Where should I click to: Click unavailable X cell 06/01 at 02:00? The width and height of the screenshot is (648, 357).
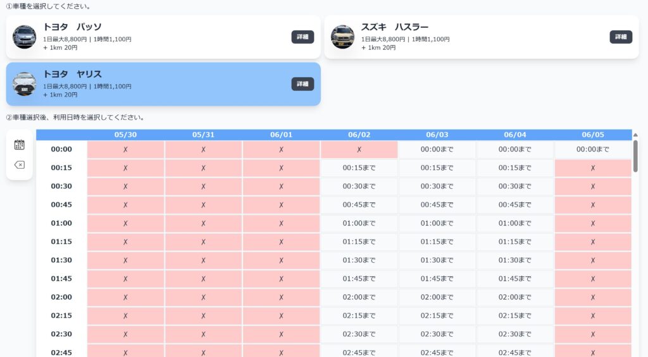click(282, 297)
